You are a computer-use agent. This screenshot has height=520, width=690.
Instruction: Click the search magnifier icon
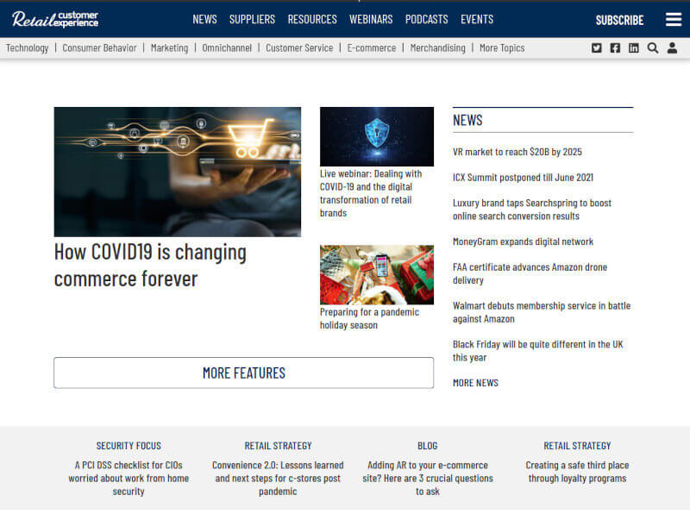[x=653, y=48]
